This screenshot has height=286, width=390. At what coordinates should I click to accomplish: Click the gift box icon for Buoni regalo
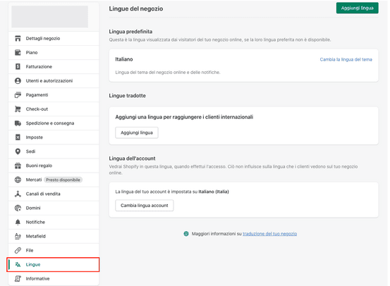pyautogui.click(x=18, y=166)
